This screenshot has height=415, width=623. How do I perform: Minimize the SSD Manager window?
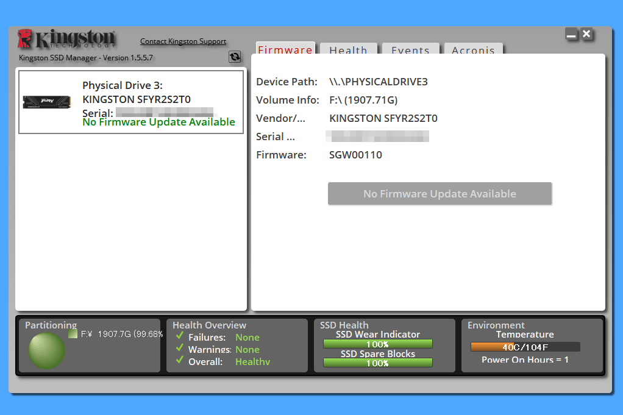click(x=571, y=35)
